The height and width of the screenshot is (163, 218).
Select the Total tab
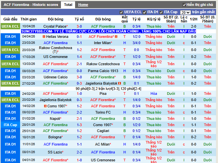[68, 5]
